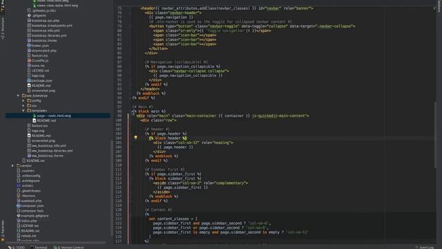Open the Favorites tool window tab
The image size is (442, 249).
click(3, 230)
